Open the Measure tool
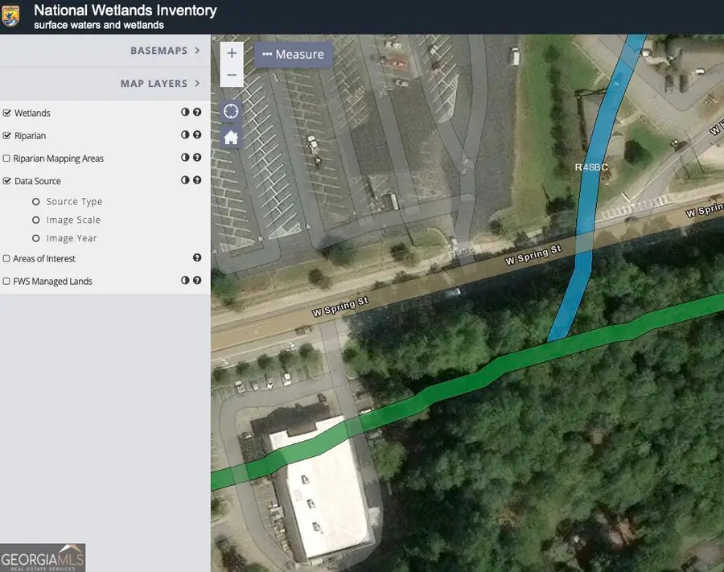724x572 pixels. coord(293,55)
